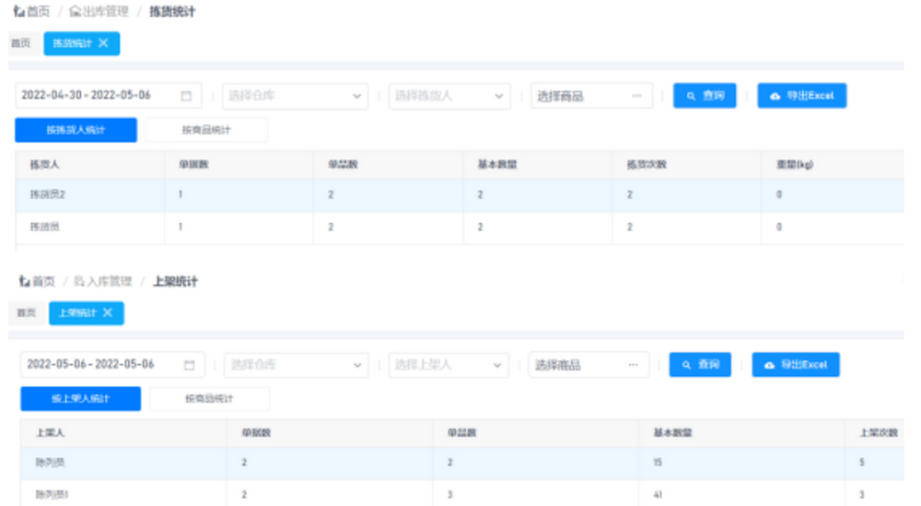
Task: Go to 首页 tab beside 拣货统计 tab
Action: pyautogui.click(x=20, y=43)
